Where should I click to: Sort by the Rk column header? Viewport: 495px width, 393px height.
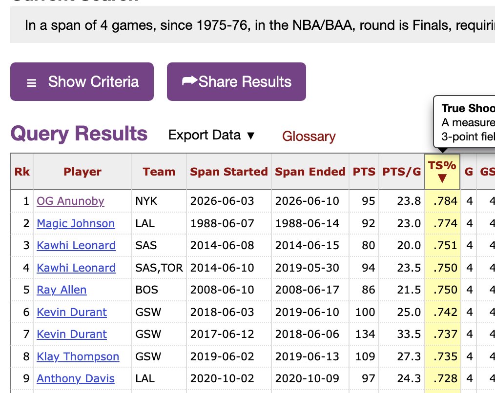[x=22, y=172]
